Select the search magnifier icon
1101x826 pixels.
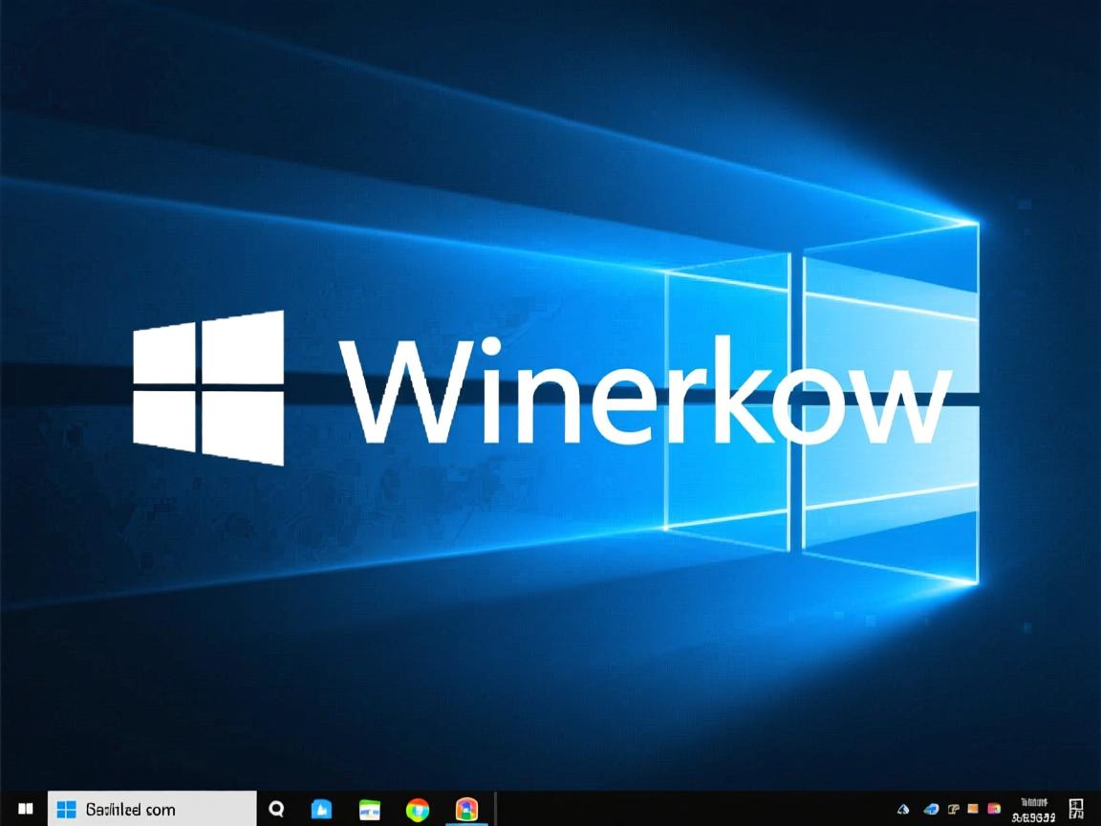click(276, 809)
